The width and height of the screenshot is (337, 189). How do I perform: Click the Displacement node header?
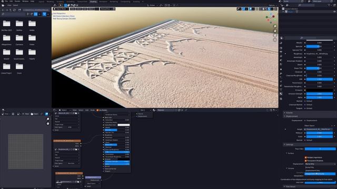(x=93, y=177)
